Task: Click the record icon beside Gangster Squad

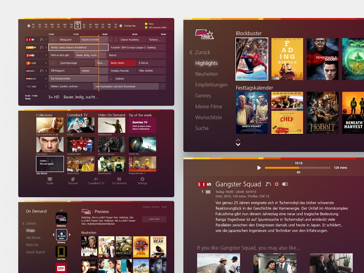Action: (x=277, y=184)
